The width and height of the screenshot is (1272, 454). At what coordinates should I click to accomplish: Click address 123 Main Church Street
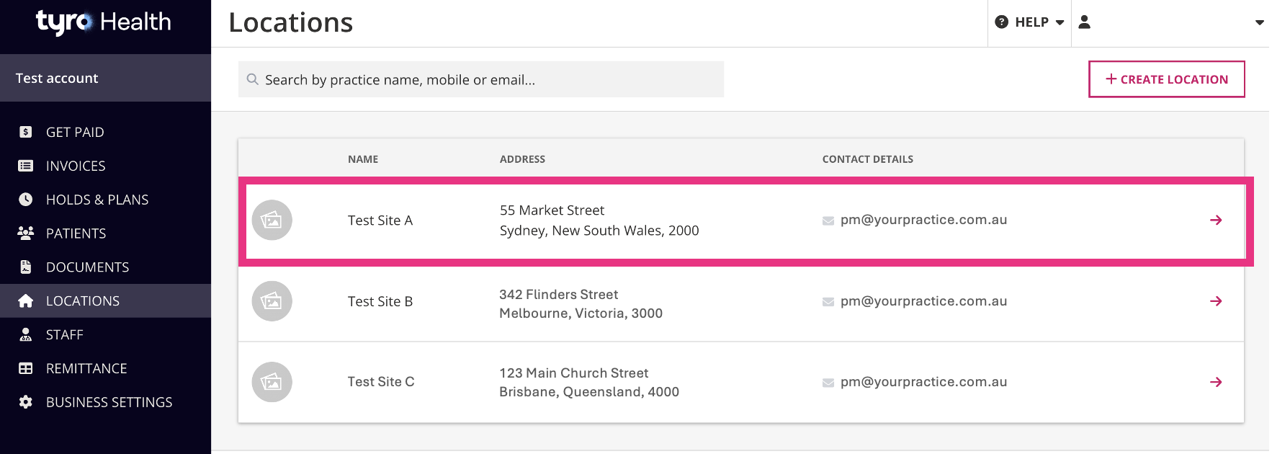(x=574, y=373)
